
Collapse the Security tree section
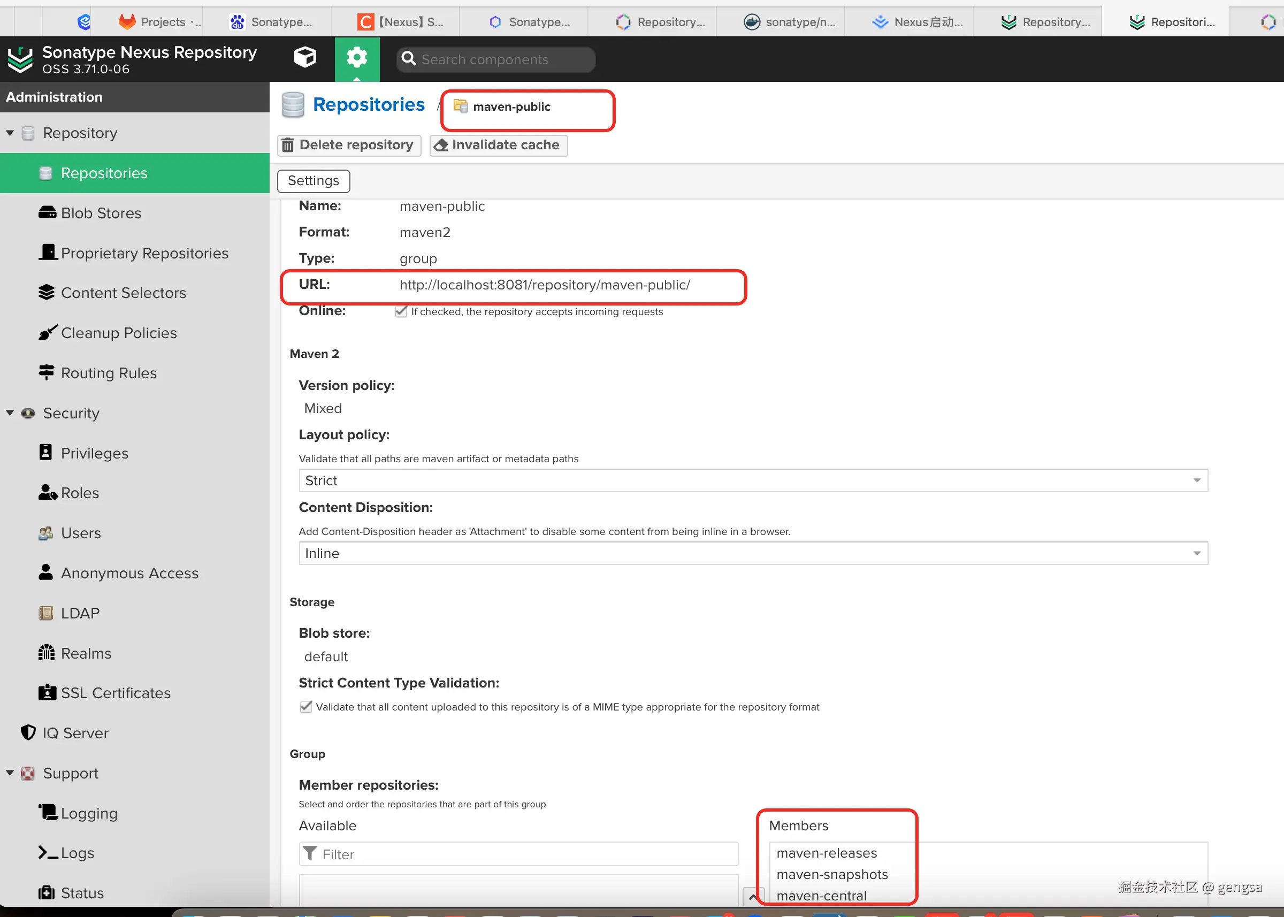tap(10, 413)
